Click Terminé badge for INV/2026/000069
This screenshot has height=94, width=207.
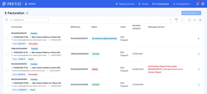[x=96, y=85]
